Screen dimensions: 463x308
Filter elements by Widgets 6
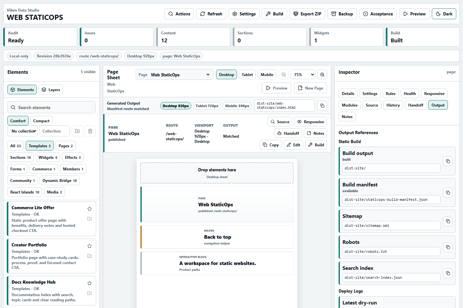48,158
